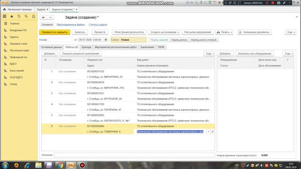Screen dimensions: 301x169
Task: Expand Еще menu of works table
Action: point(209,54)
